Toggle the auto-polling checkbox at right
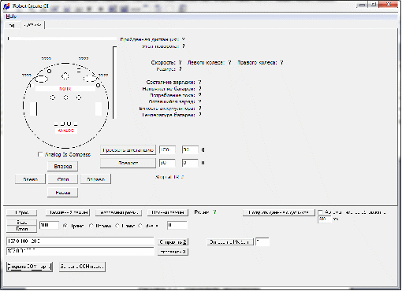The height and width of the screenshot is (291, 402). point(320,212)
